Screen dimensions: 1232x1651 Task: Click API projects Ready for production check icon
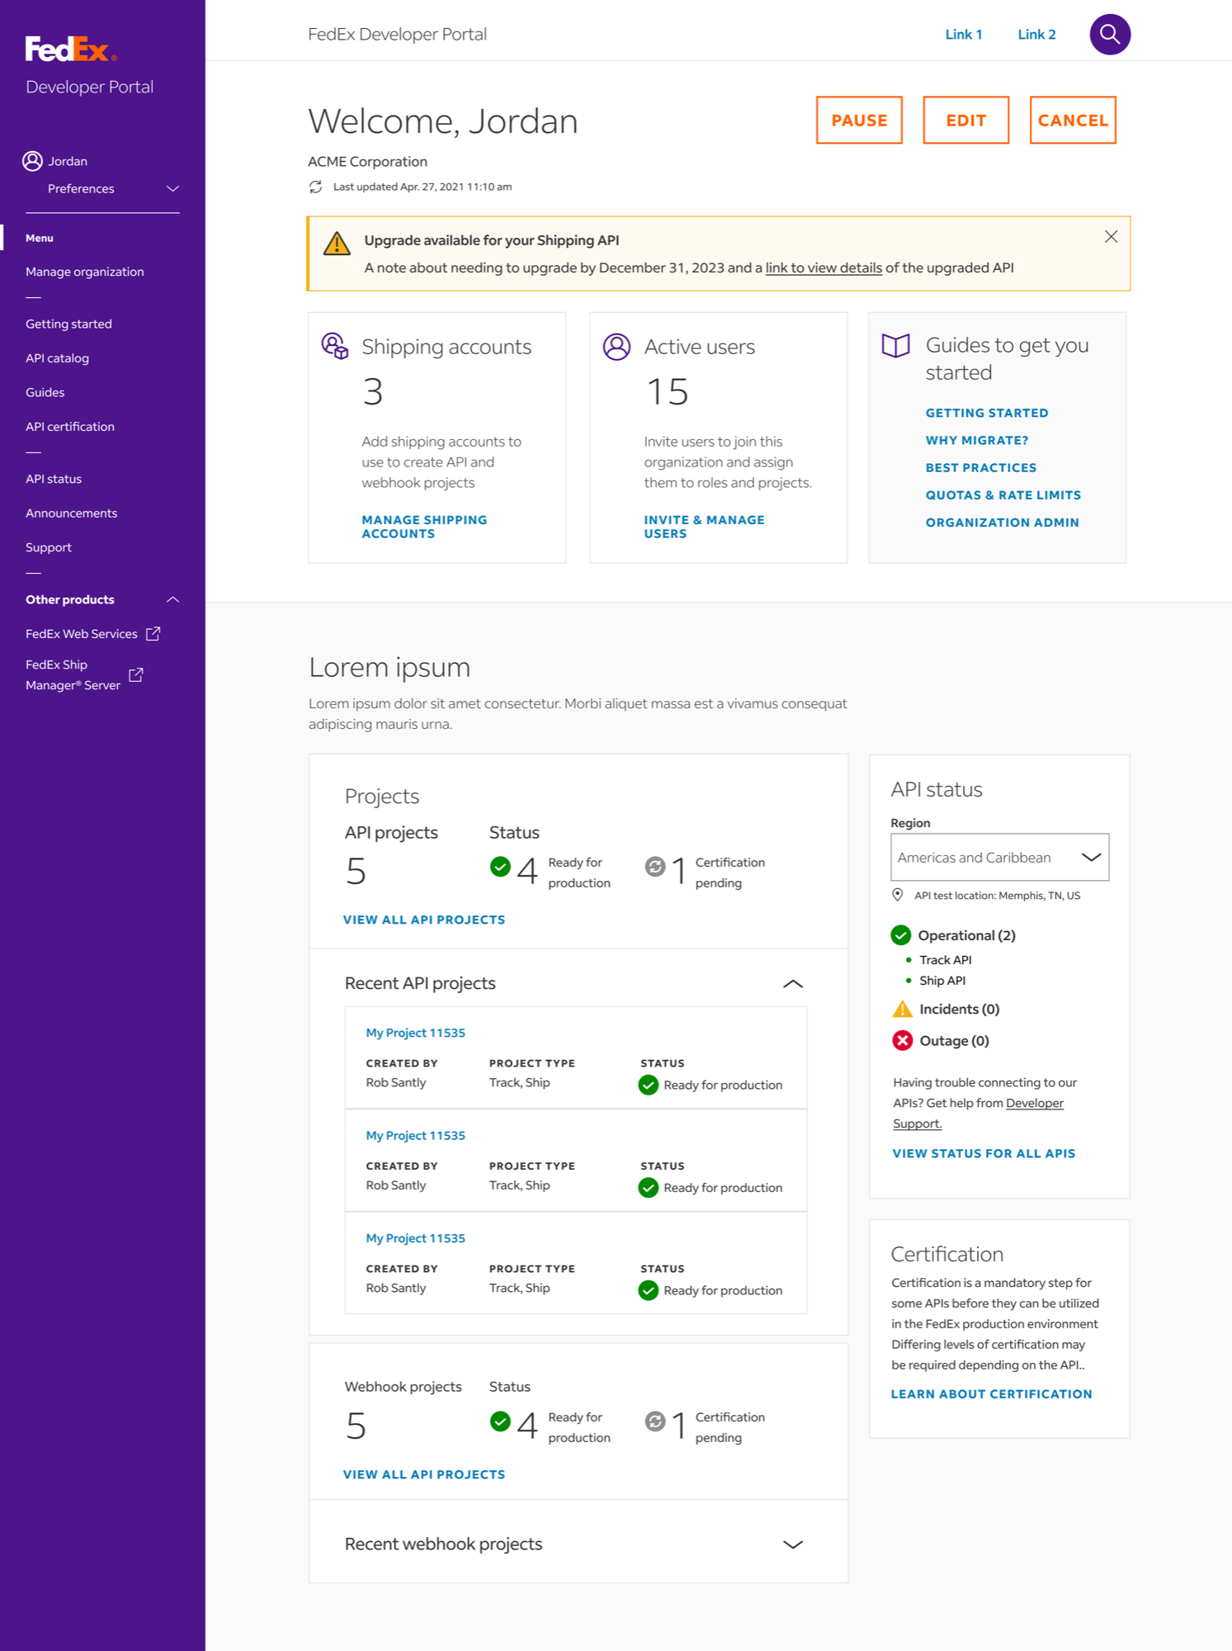(500, 867)
